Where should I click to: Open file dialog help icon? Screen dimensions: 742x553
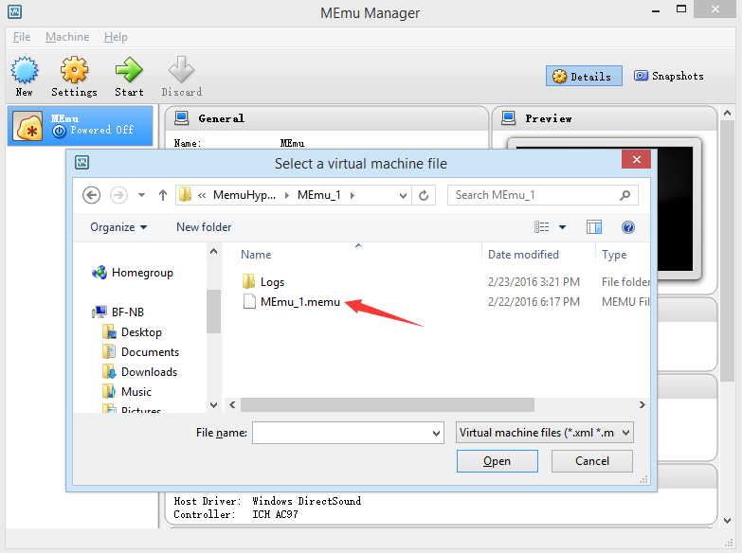coord(627,227)
